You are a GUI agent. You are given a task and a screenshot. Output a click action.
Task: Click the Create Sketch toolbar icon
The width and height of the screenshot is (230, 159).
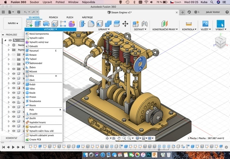(29, 24)
